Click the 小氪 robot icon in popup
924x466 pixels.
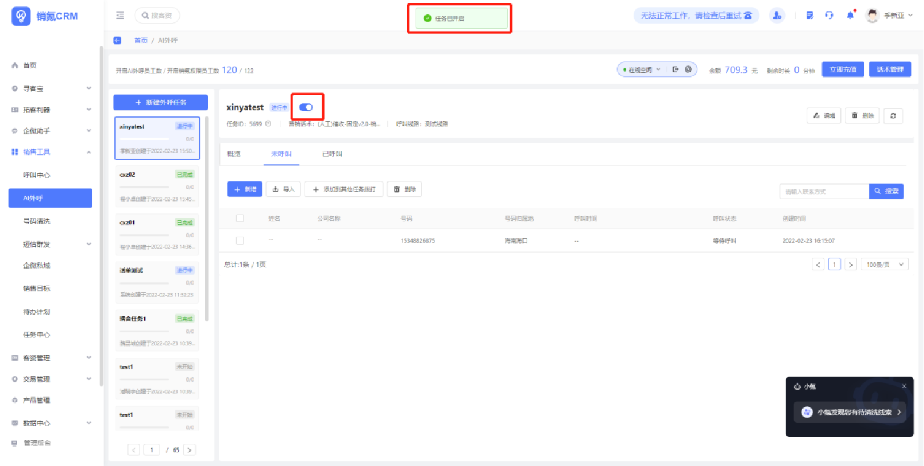point(797,386)
